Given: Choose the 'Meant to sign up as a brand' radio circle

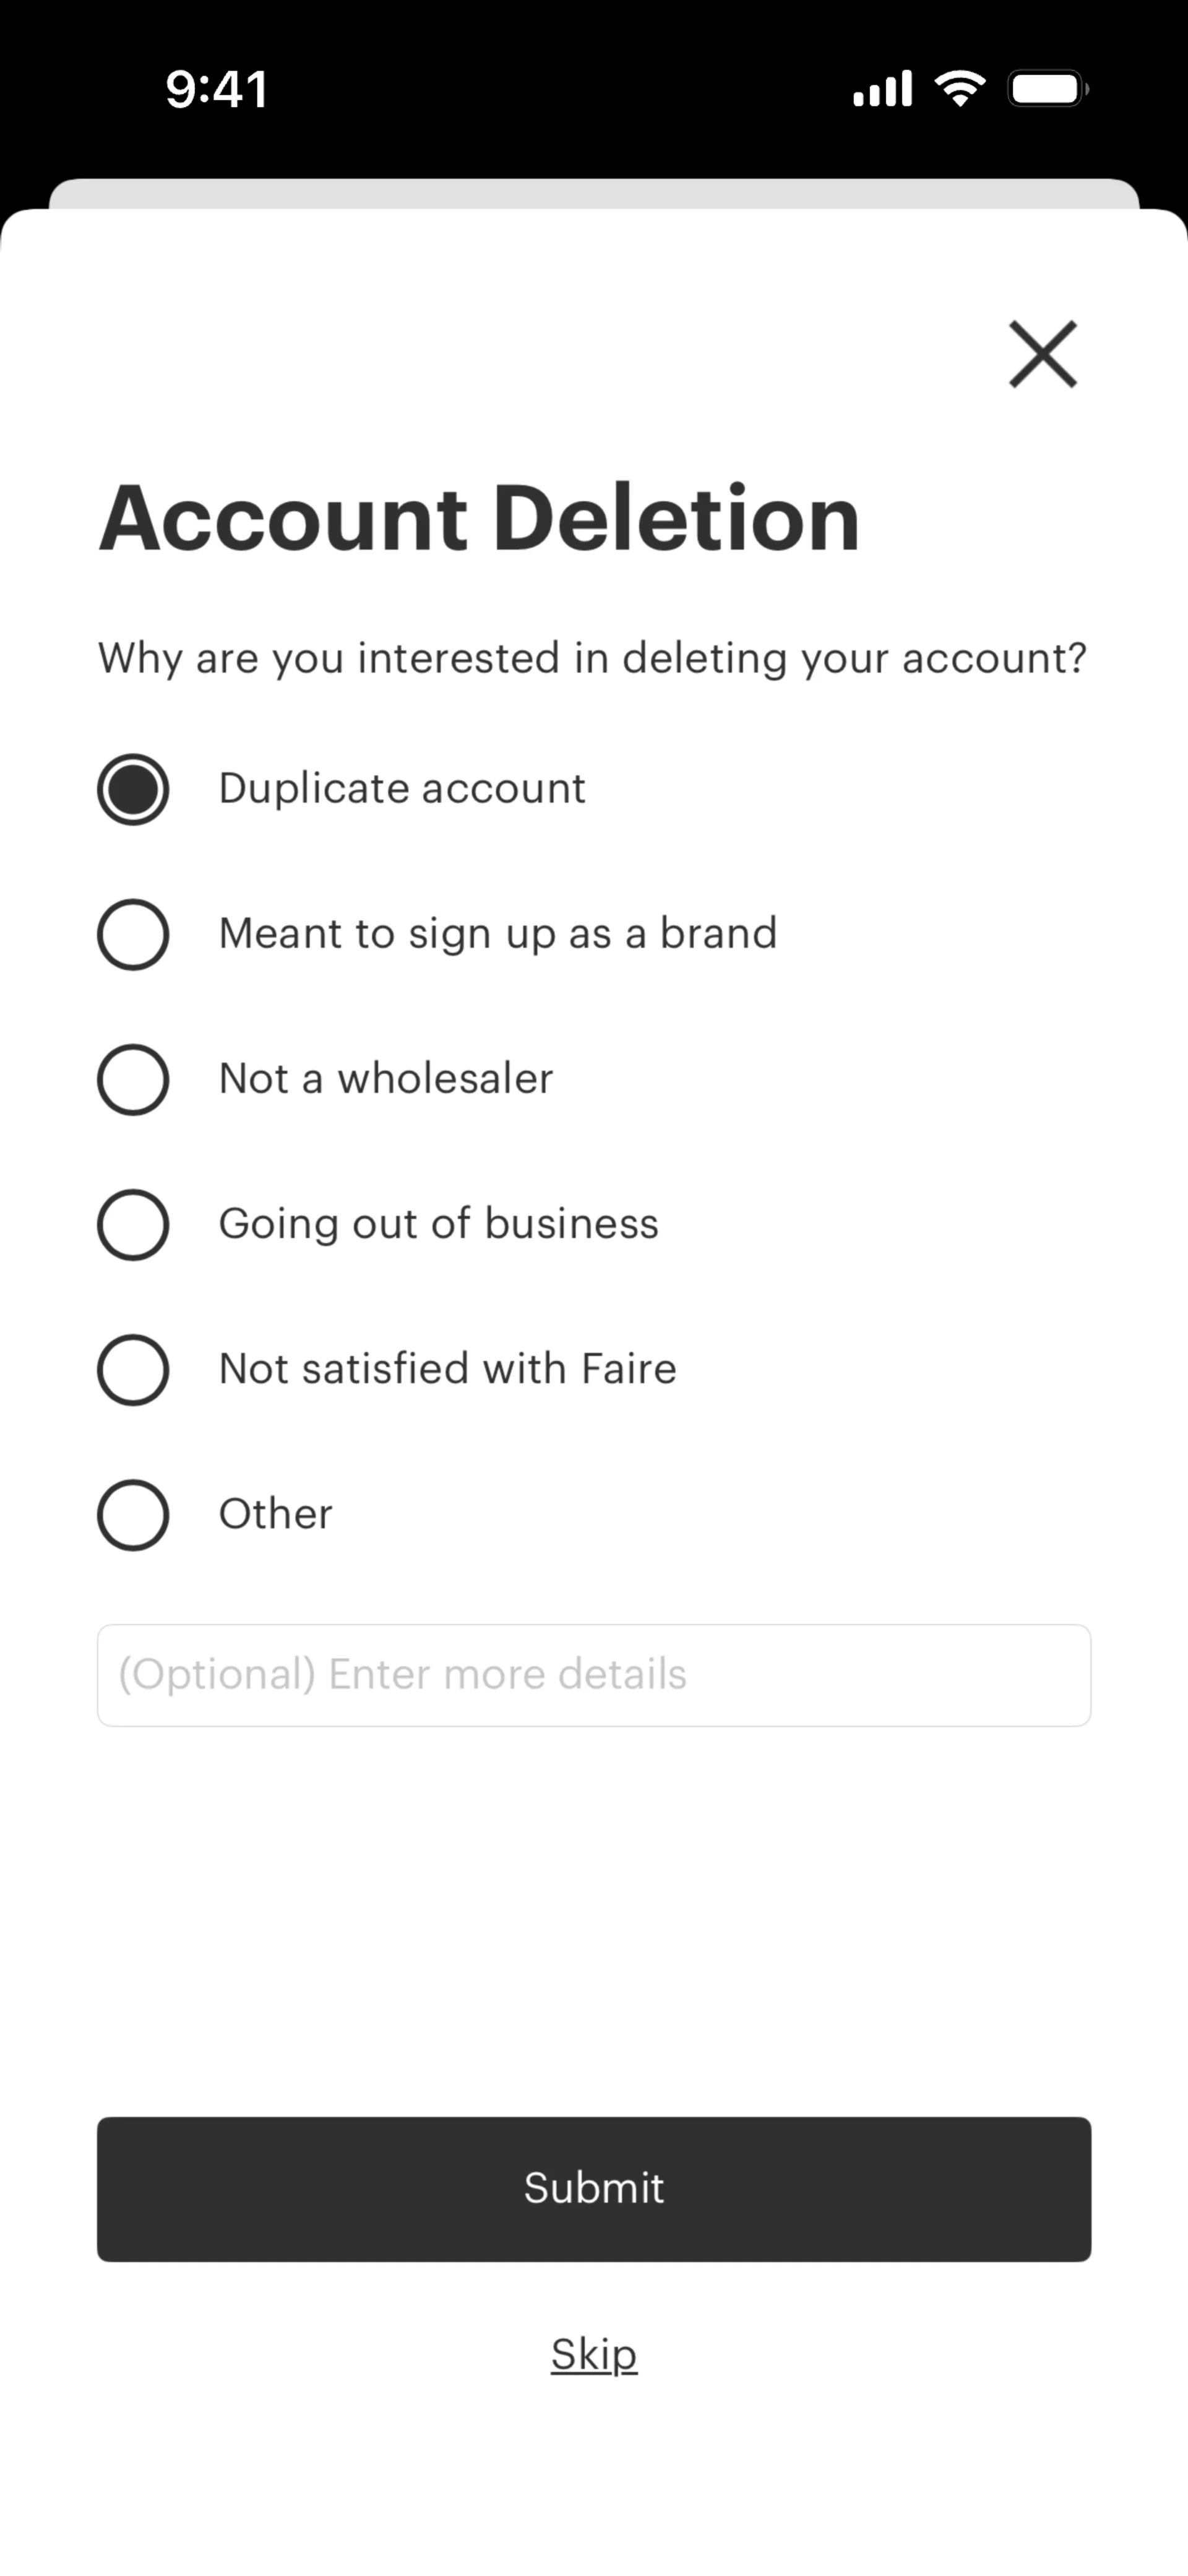Looking at the screenshot, I should tap(133, 934).
